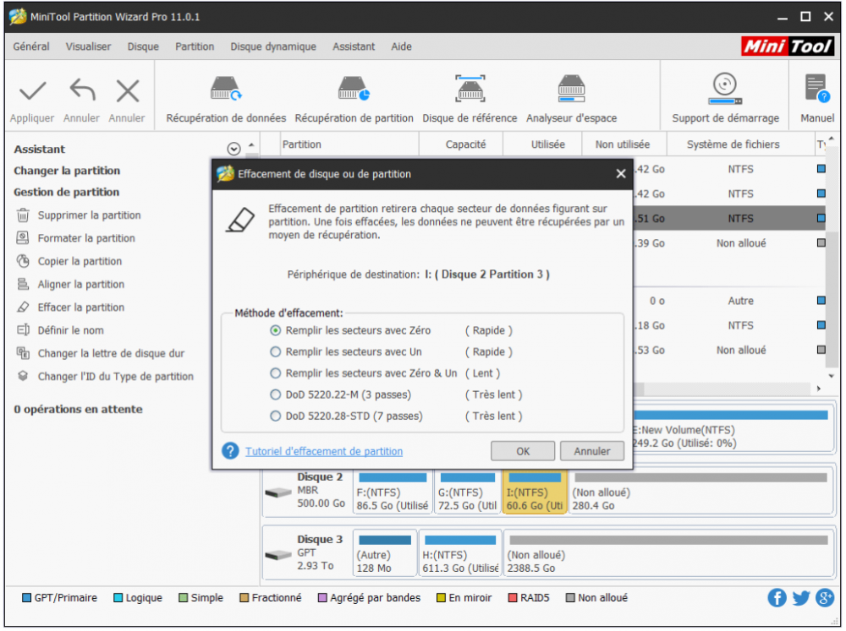Open the Partition menu
The height and width of the screenshot is (631, 846).
coord(195,46)
